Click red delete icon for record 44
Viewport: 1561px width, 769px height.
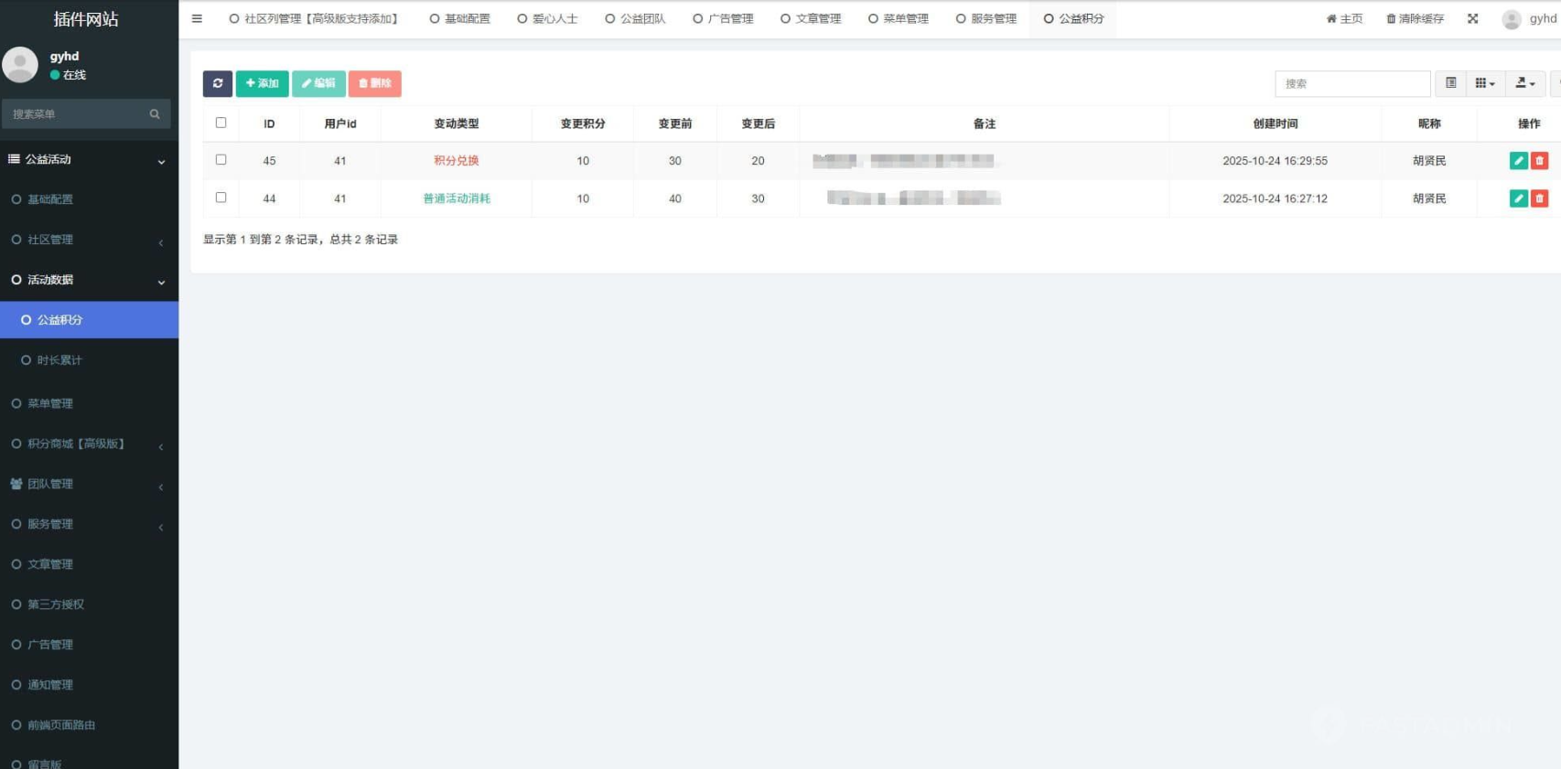click(1539, 198)
